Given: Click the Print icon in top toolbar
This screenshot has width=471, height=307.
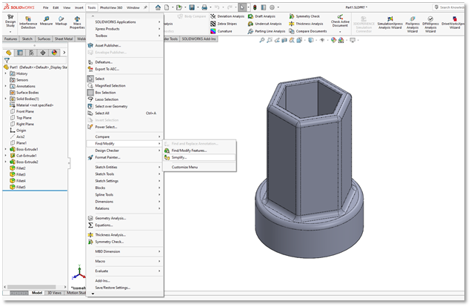Looking at the screenshot, I should point(204,7).
